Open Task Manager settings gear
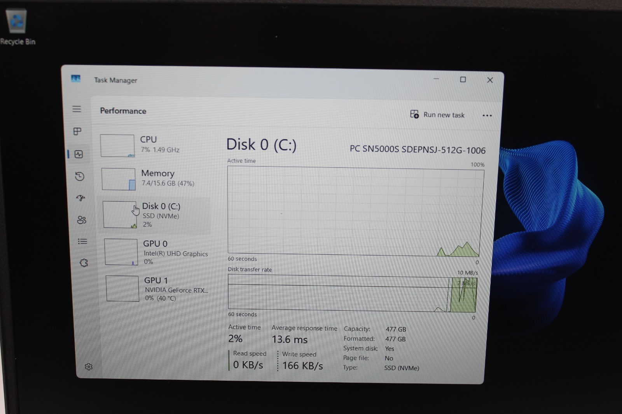 coord(89,367)
